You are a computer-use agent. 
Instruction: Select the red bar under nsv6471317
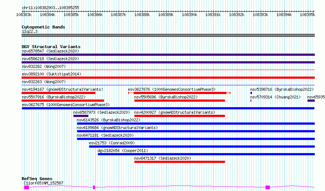tap(180, 162)
